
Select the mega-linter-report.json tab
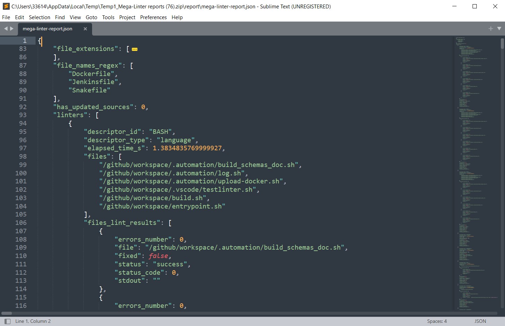click(47, 29)
